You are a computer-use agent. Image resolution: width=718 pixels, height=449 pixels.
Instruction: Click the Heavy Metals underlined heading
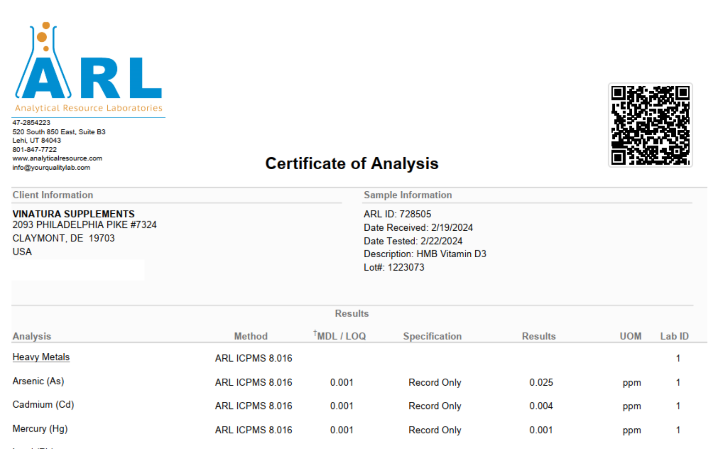coord(41,357)
